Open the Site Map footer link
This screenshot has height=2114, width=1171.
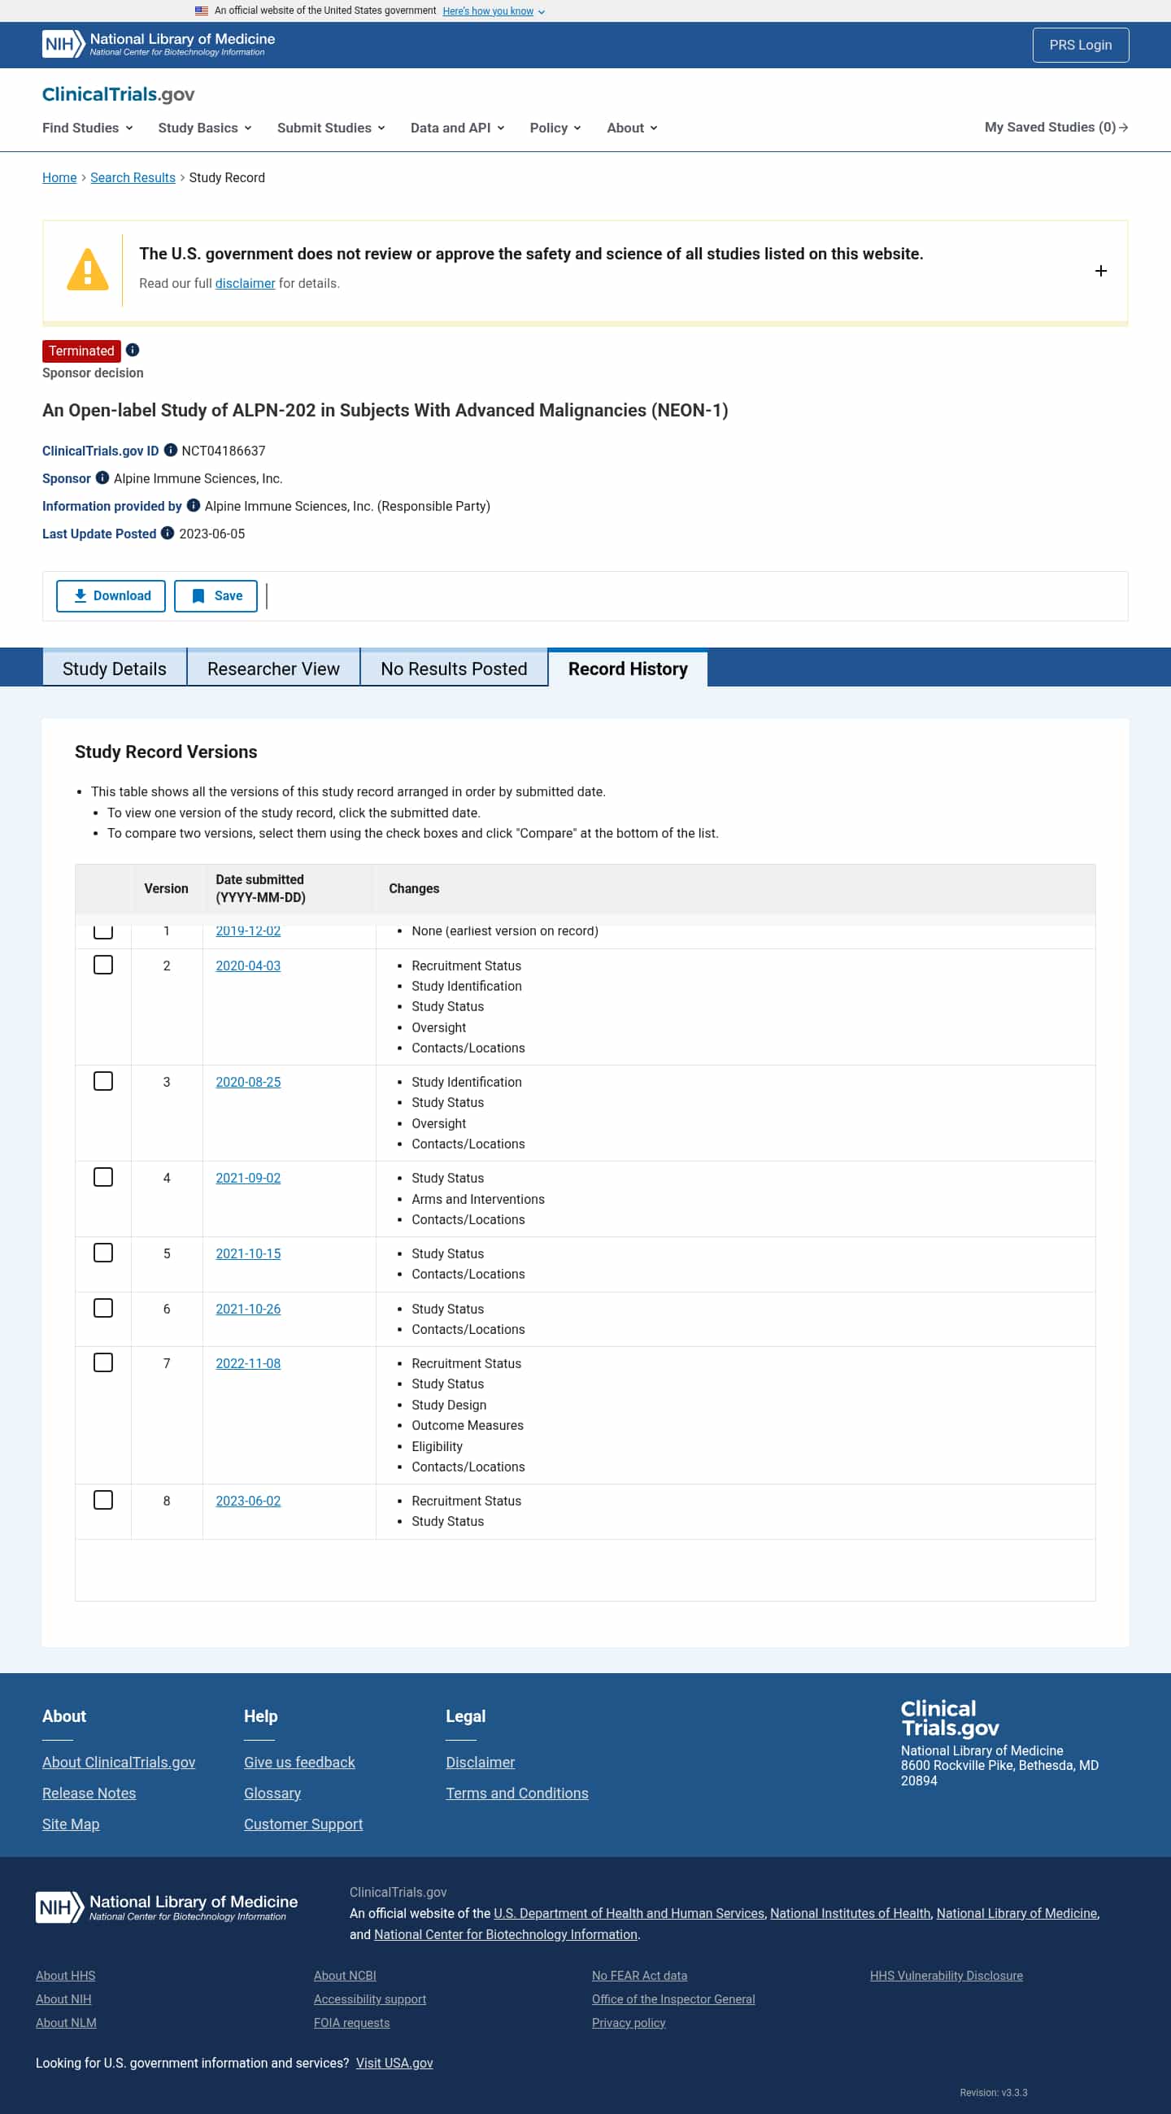pyautogui.click(x=71, y=1824)
